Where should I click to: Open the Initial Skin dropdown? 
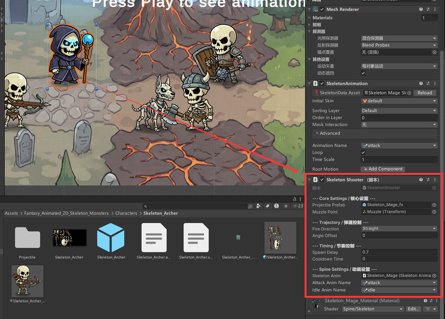click(x=399, y=101)
